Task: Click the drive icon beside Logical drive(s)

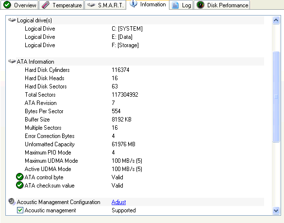Action: (x=12, y=20)
